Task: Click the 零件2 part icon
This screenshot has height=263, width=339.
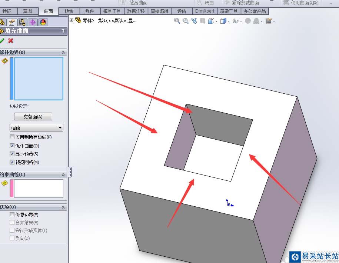Action: 78,20
